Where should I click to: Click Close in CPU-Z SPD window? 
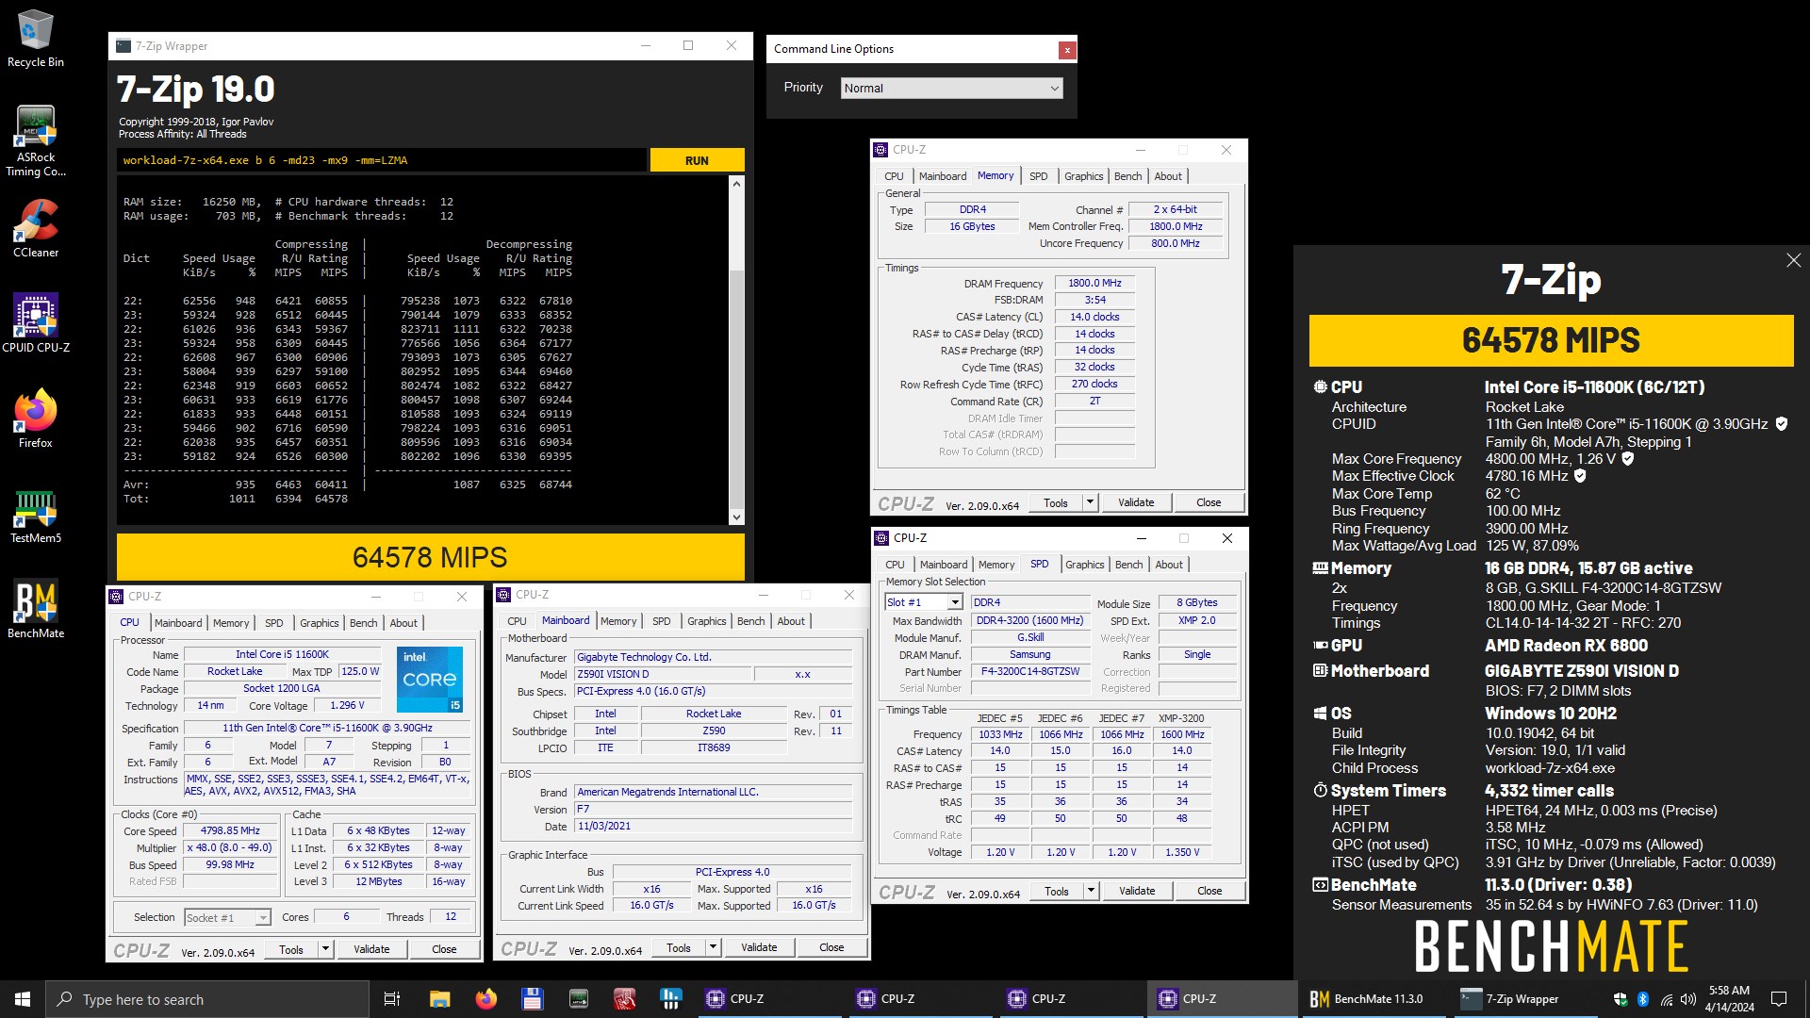[1209, 891]
